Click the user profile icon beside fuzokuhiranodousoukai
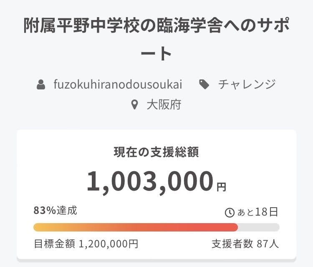 click(x=40, y=85)
